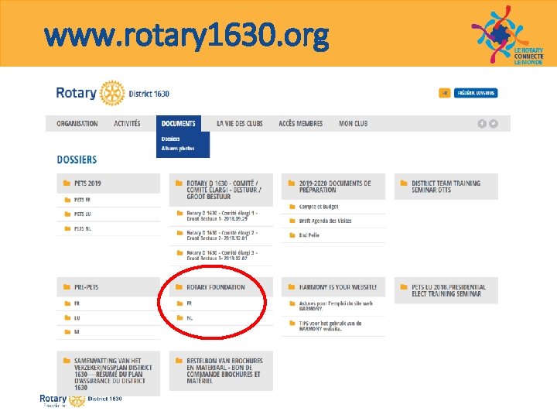The width and height of the screenshot is (557, 418).
Task: Click folder icon beside PETS LU 2018
Action: [x=404, y=287]
